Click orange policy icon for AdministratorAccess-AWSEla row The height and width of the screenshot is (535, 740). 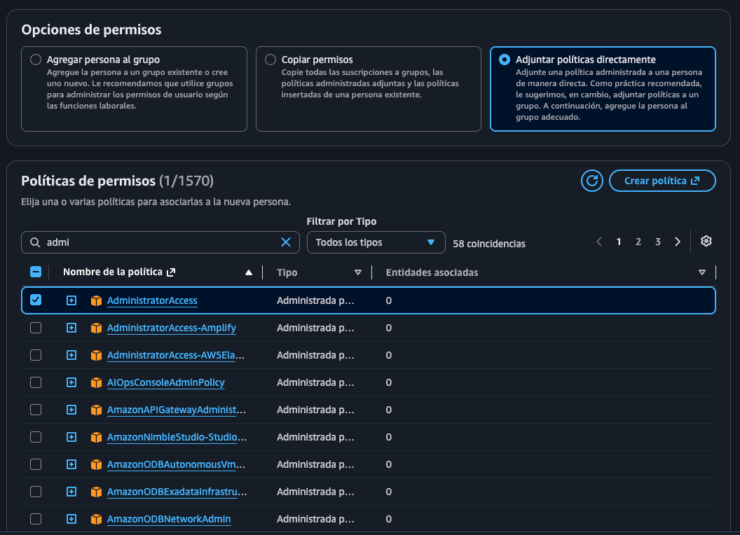click(96, 355)
